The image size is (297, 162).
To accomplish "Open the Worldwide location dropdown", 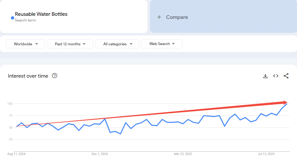I will 25,44.
